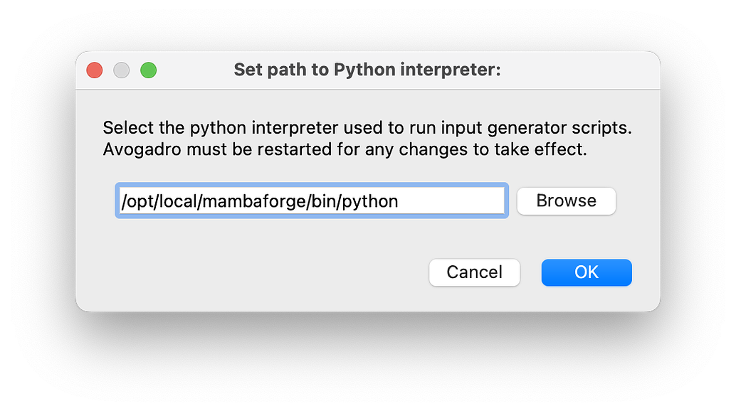Click the dialog title bar text
This screenshot has width=736, height=411.
(367, 70)
